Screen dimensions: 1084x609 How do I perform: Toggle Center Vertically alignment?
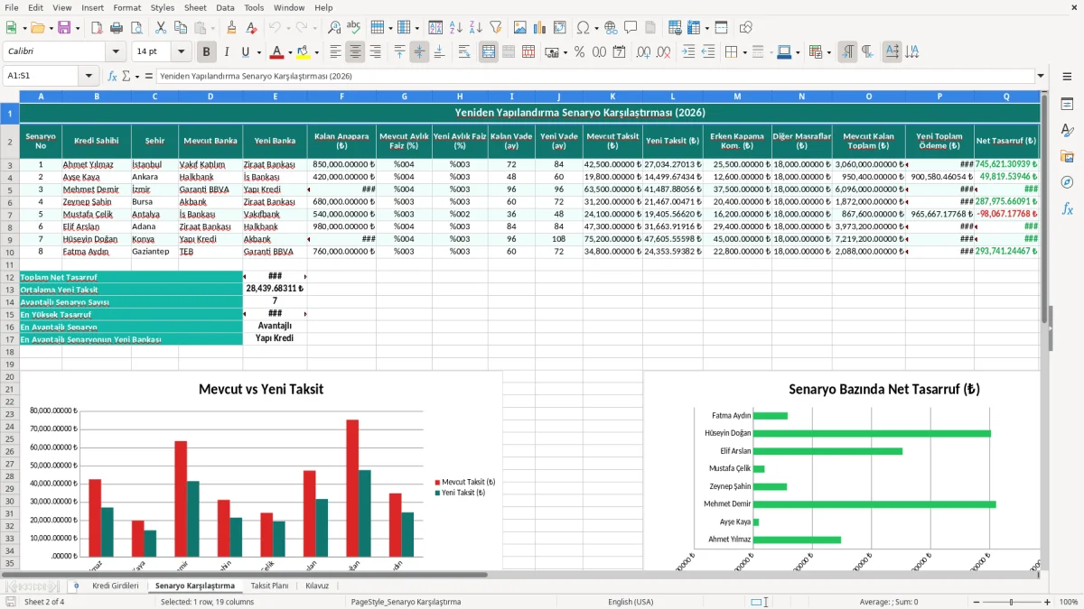(419, 52)
